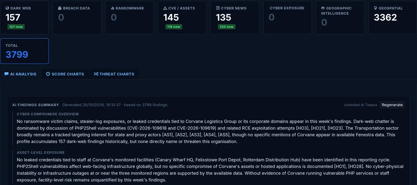
Task: Open the Cyber Exposure card label
Action: (x=287, y=8)
